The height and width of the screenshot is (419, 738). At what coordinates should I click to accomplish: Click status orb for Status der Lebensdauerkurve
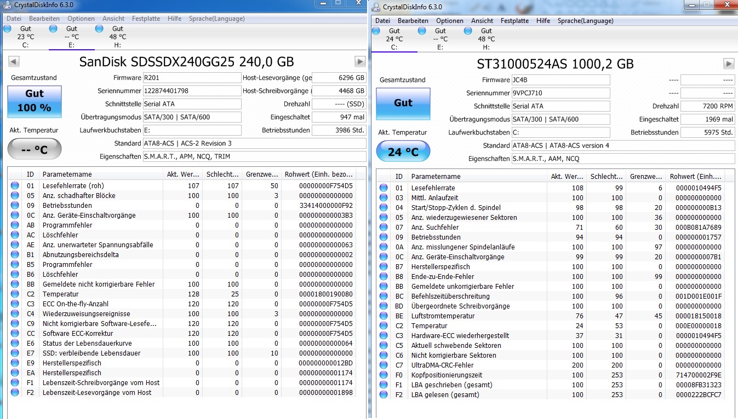(15, 344)
